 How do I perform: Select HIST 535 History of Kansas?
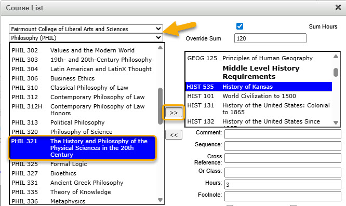pos(259,87)
